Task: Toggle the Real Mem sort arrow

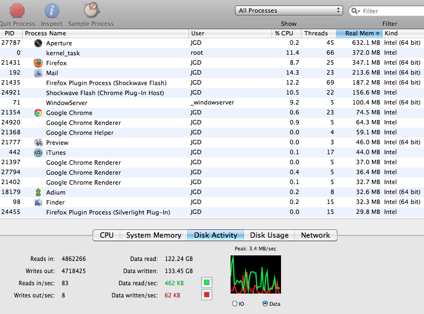Action: (377, 34)
